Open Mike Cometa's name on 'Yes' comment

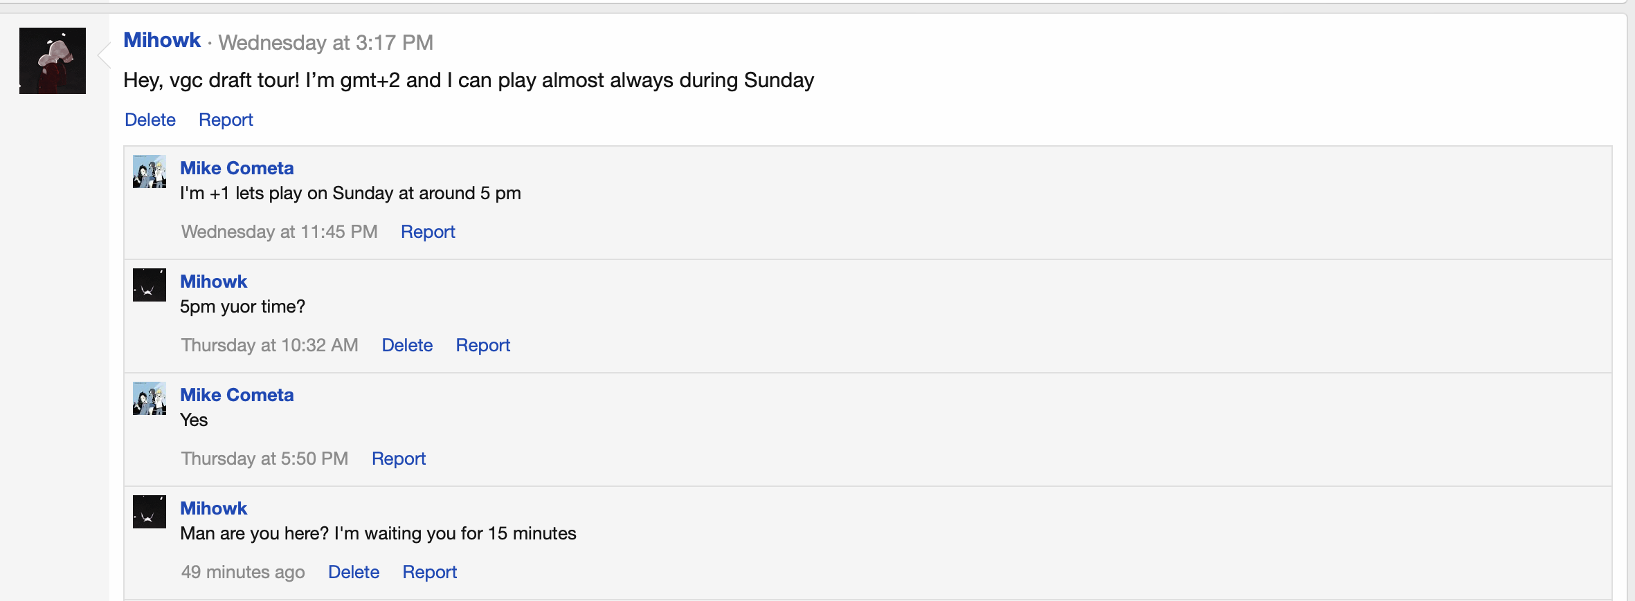click(x=237, y=395)
